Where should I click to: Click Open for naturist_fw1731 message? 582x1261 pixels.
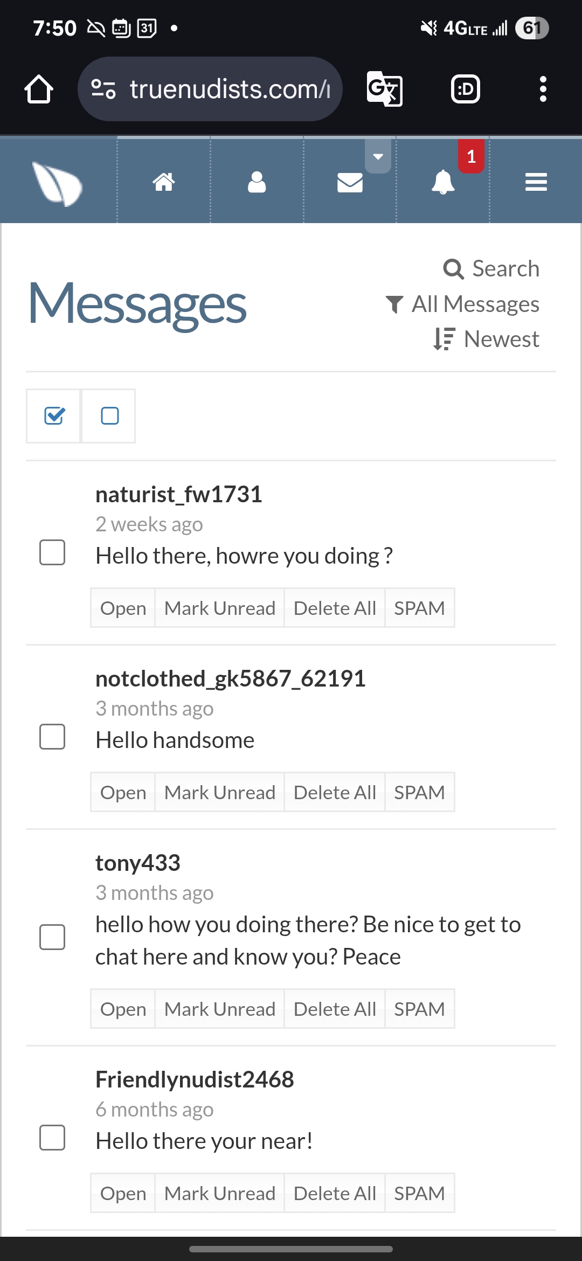(123, 608)
